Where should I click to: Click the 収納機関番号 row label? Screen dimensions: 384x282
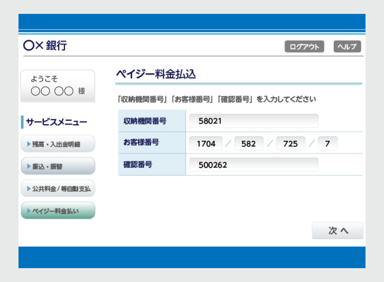tap(142, 121)
